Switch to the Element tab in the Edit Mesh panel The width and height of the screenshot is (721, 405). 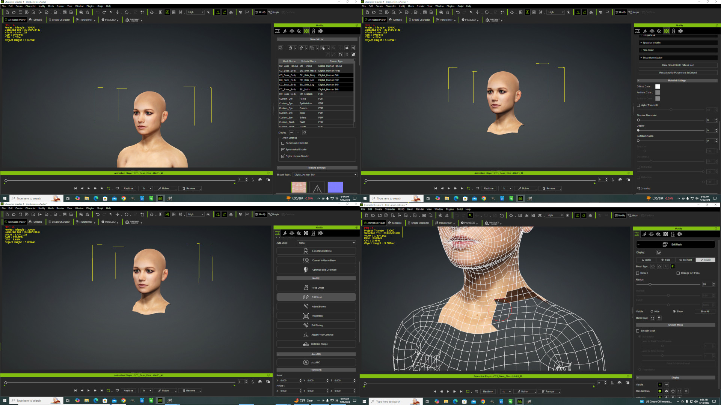coord(685,260)
